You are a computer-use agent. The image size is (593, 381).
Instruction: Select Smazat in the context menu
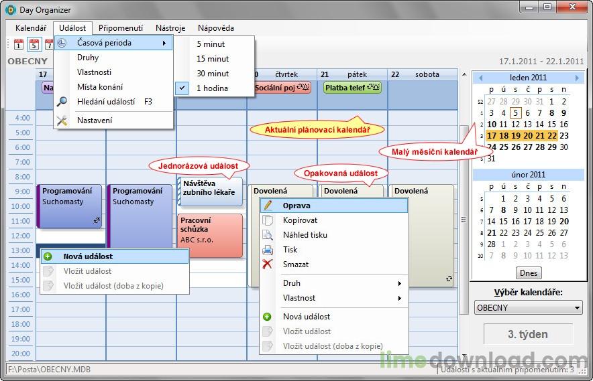(x=334, y=264)
